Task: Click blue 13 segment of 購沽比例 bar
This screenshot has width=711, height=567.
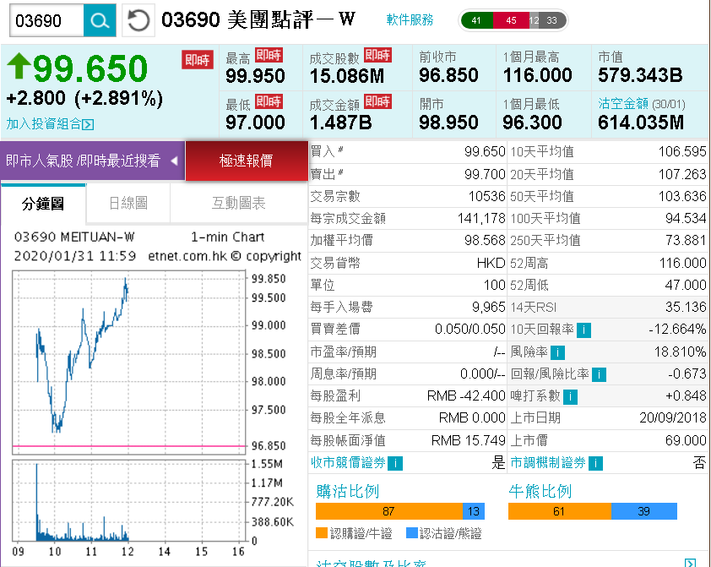Action: tap(474, 511)
